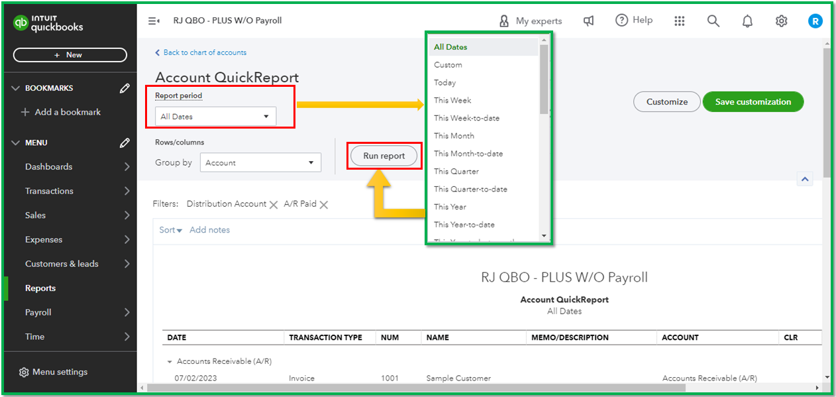Image resolution: width=836 pixels, height=397 pixels.
Task: Click the My experts icon
Action: click(x=503, y=21)
